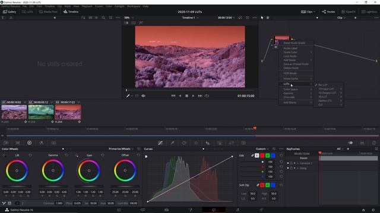
Task: Open the Tracker palette icon
Action: [x=196, y=143]
